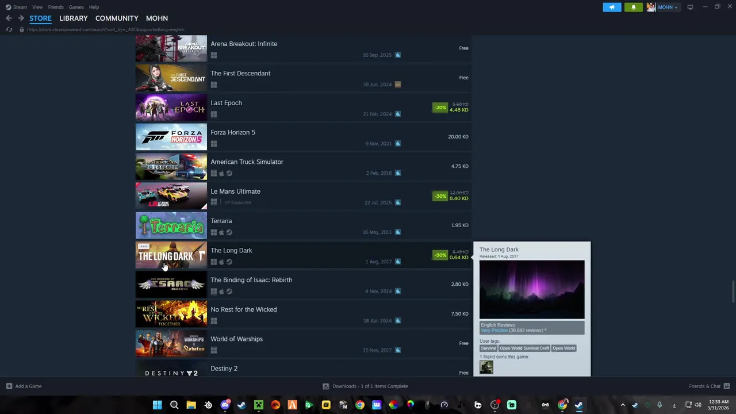The width and height of the screenshot is (736, 414).
Task: Switch to COMMUNITY tab
Action: pos(117,18)
